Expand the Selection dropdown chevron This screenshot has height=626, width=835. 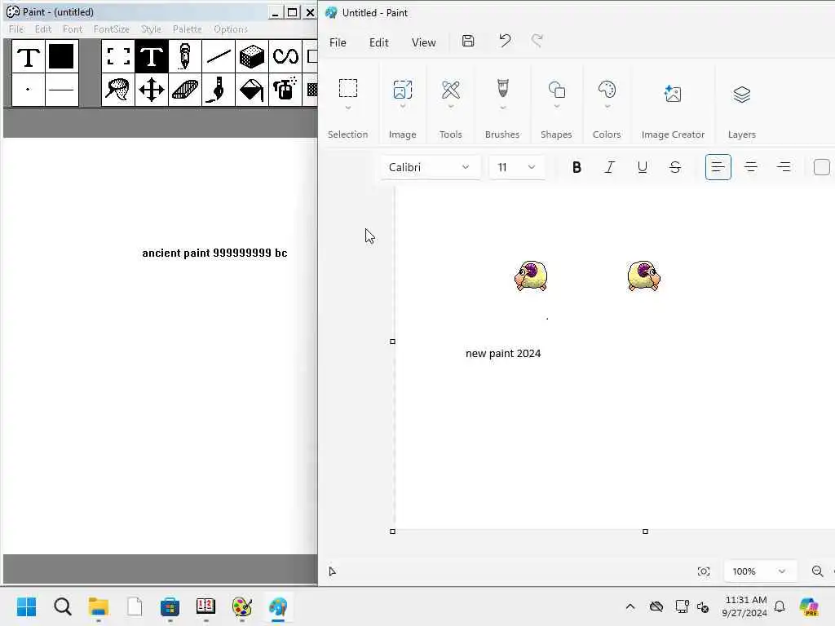point(348,108)
